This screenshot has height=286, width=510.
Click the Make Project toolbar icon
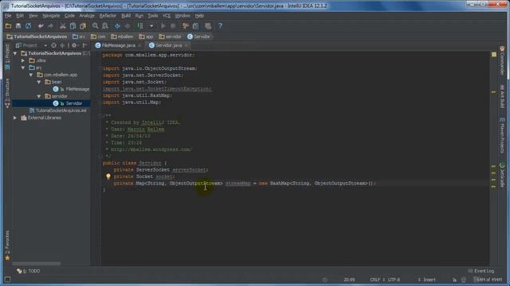[140, 26]
